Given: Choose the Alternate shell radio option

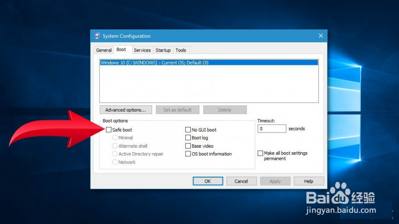Looking at the screenshot, I should [115, 146].
